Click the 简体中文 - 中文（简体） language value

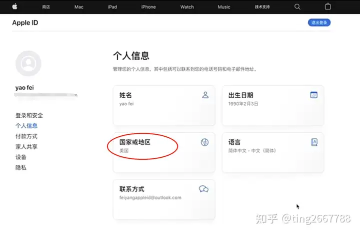[252, 150]
